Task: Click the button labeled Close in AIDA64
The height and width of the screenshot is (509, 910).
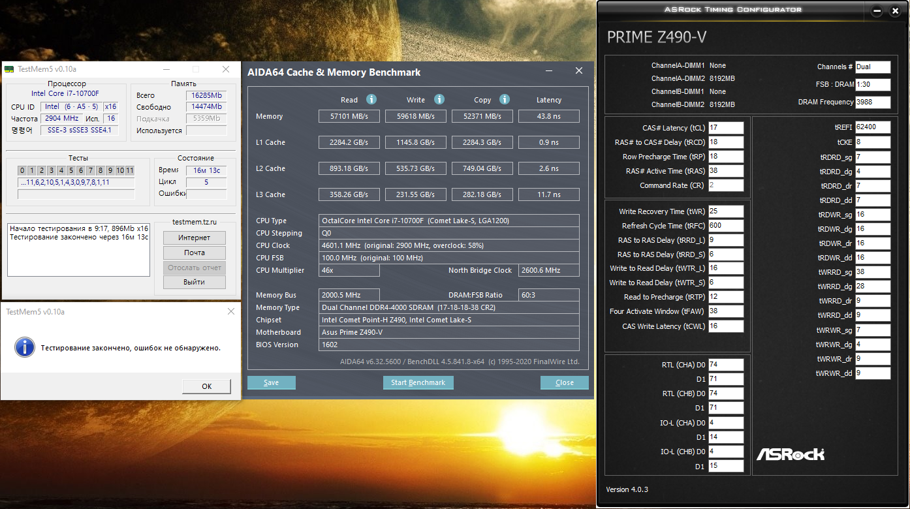Action: 565,382
